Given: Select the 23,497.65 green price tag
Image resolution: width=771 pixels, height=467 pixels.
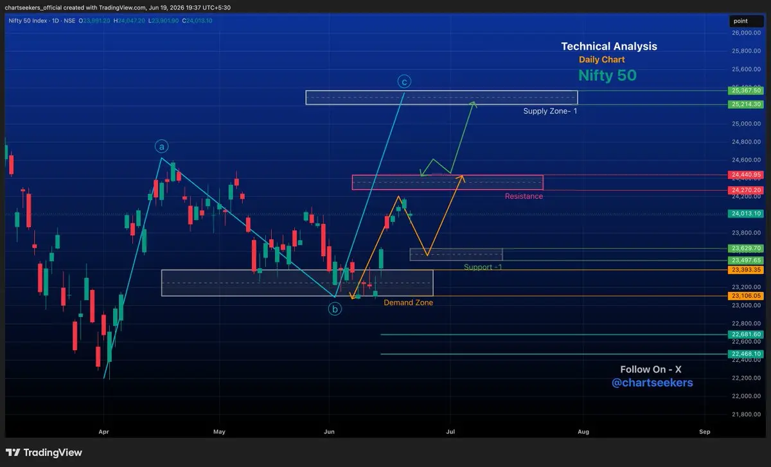Looking at the screenshot, I should (x=745, y=260).
